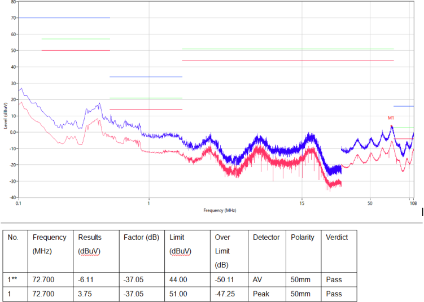Select the 44.00 limit value

coord(178,279)
